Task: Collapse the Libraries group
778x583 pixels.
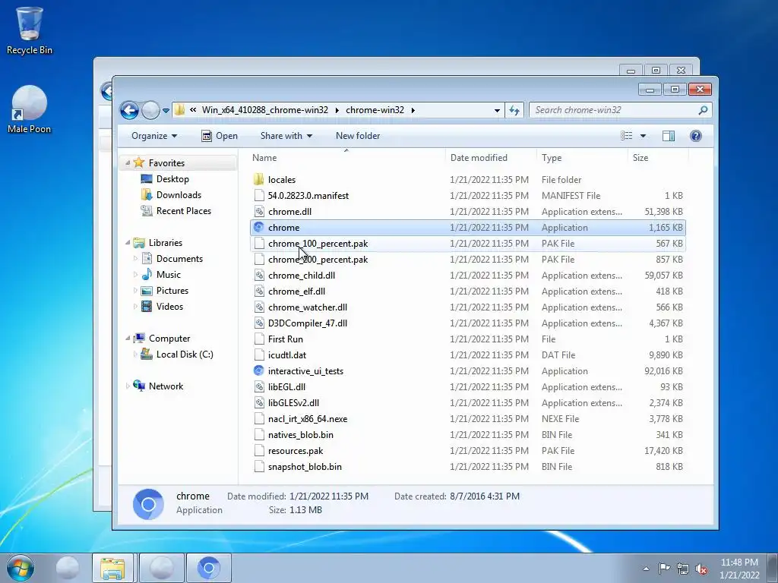Action: (x=128, y=242)
